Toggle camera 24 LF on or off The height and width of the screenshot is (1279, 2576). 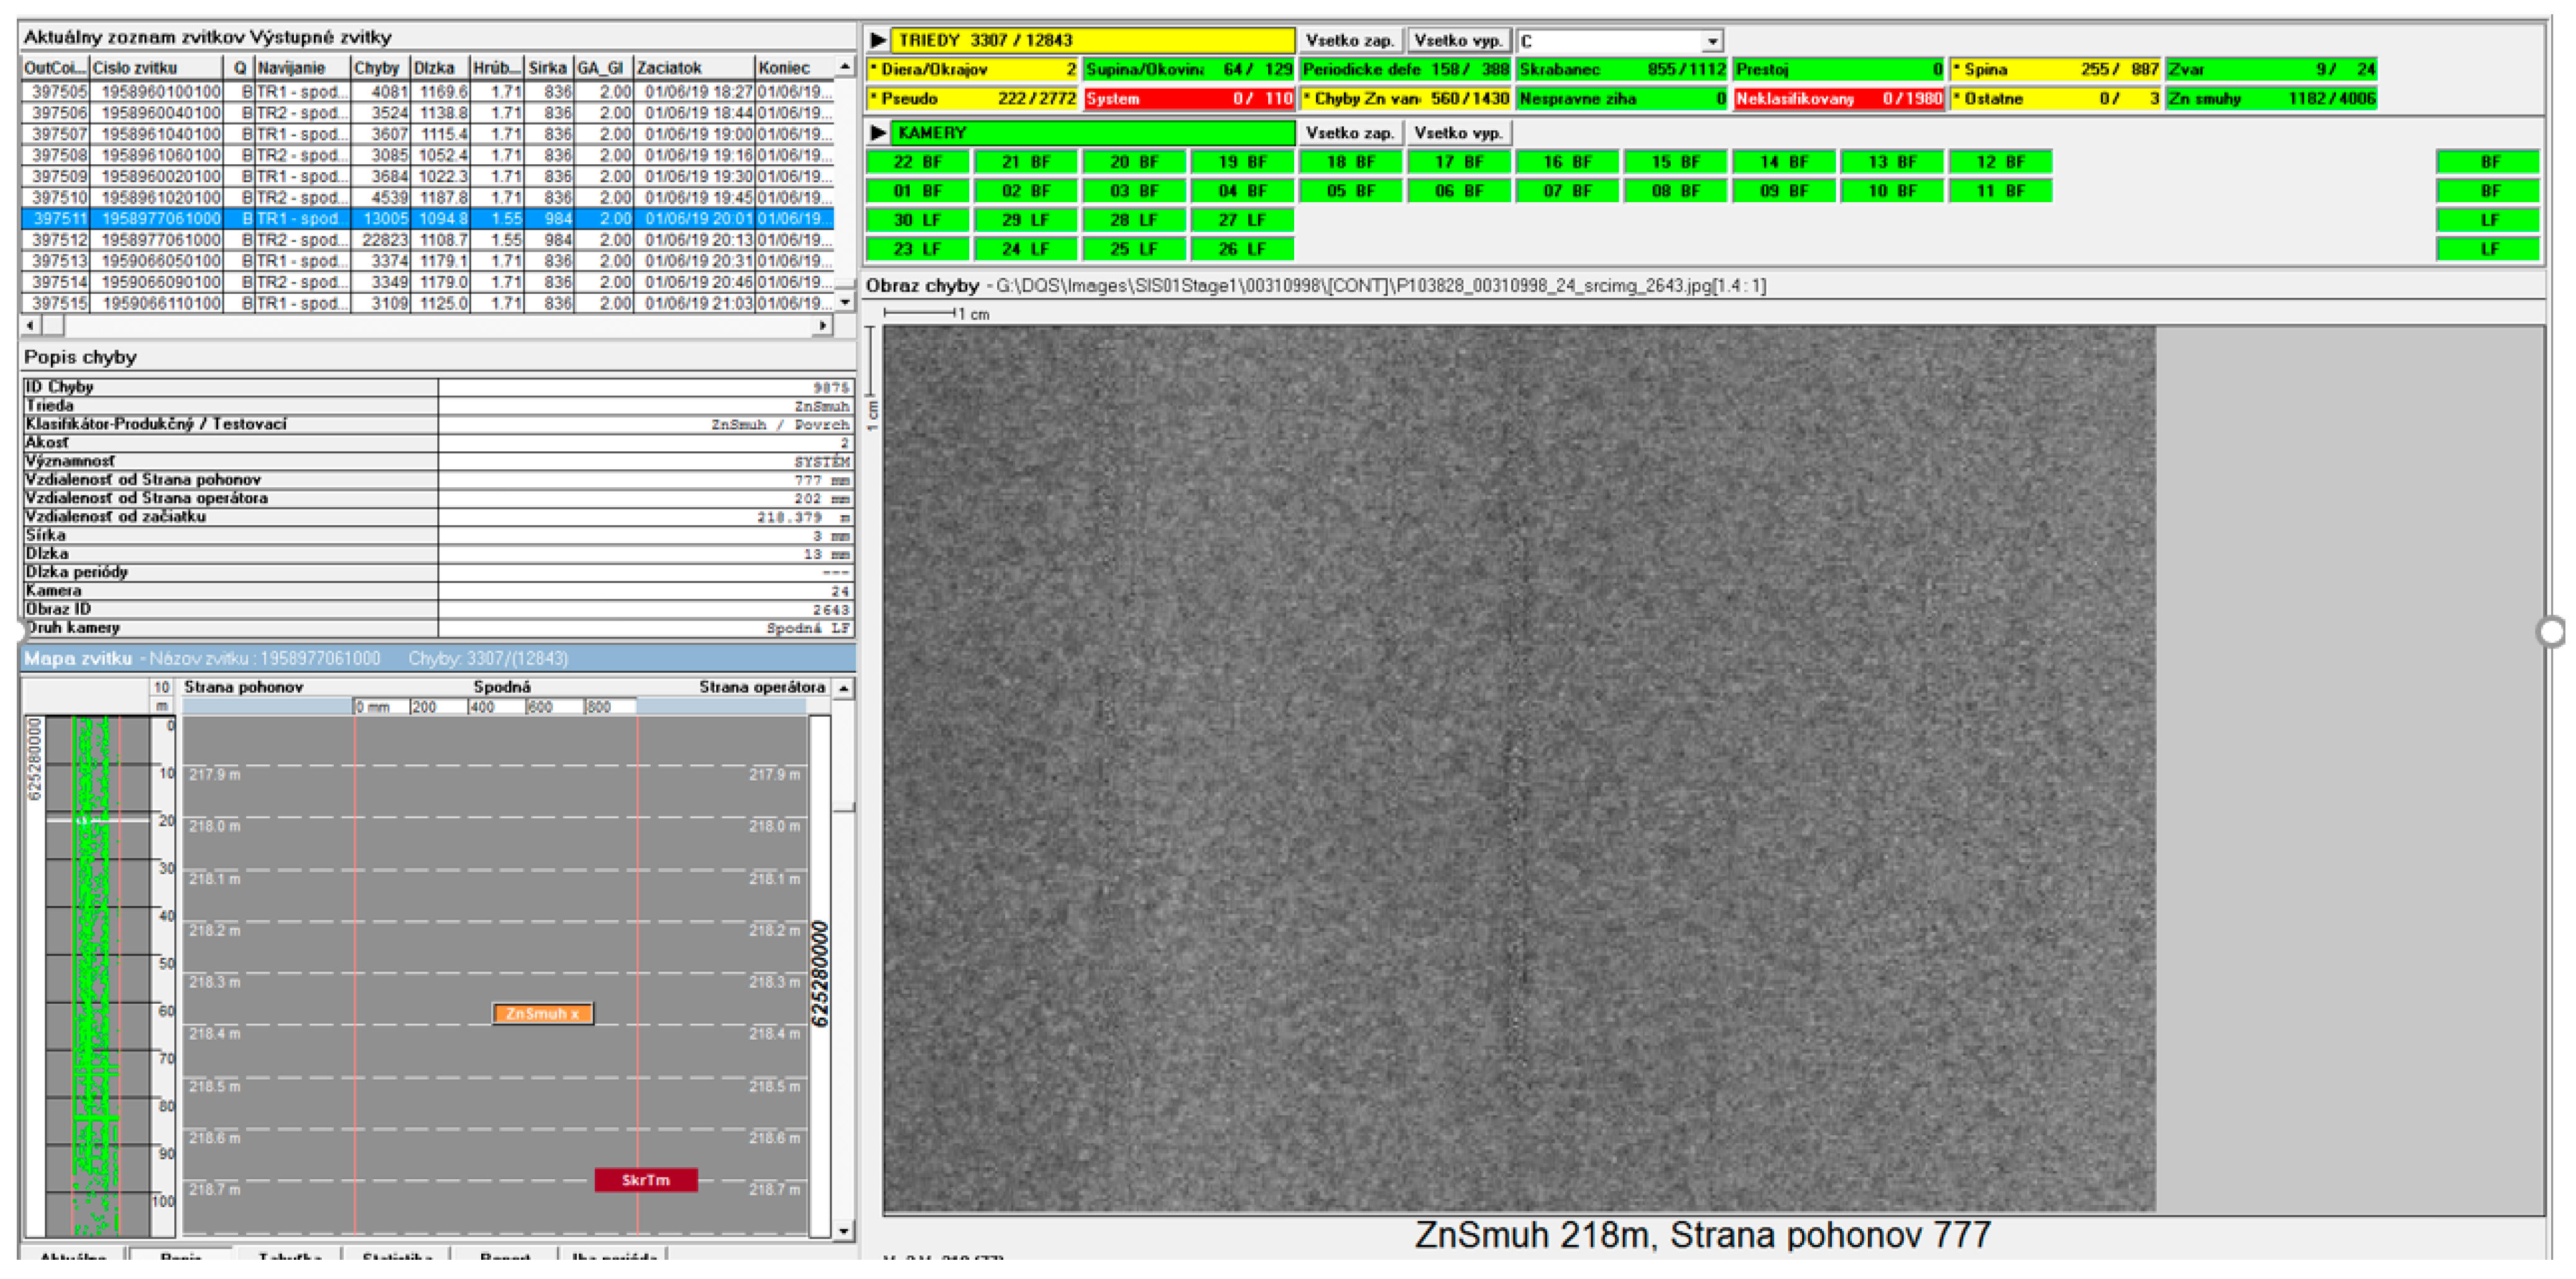(1025, 249)
